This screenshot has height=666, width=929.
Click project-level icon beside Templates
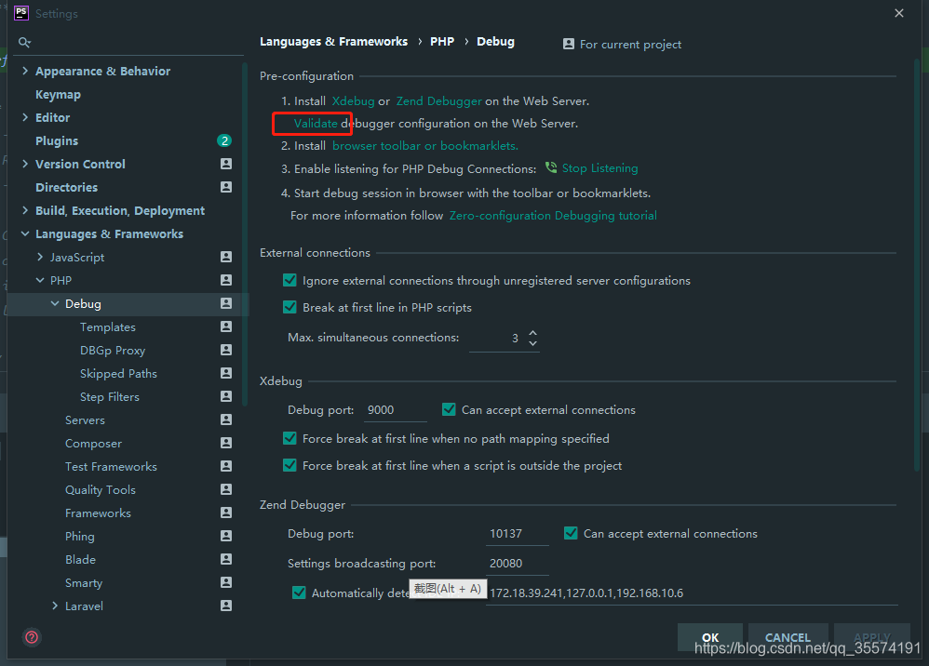pos(226,326)
